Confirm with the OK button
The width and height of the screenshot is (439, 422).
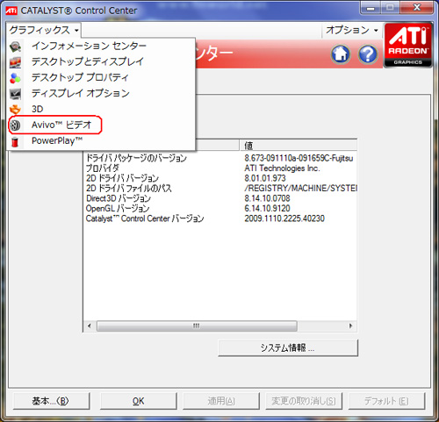(139, 401)
